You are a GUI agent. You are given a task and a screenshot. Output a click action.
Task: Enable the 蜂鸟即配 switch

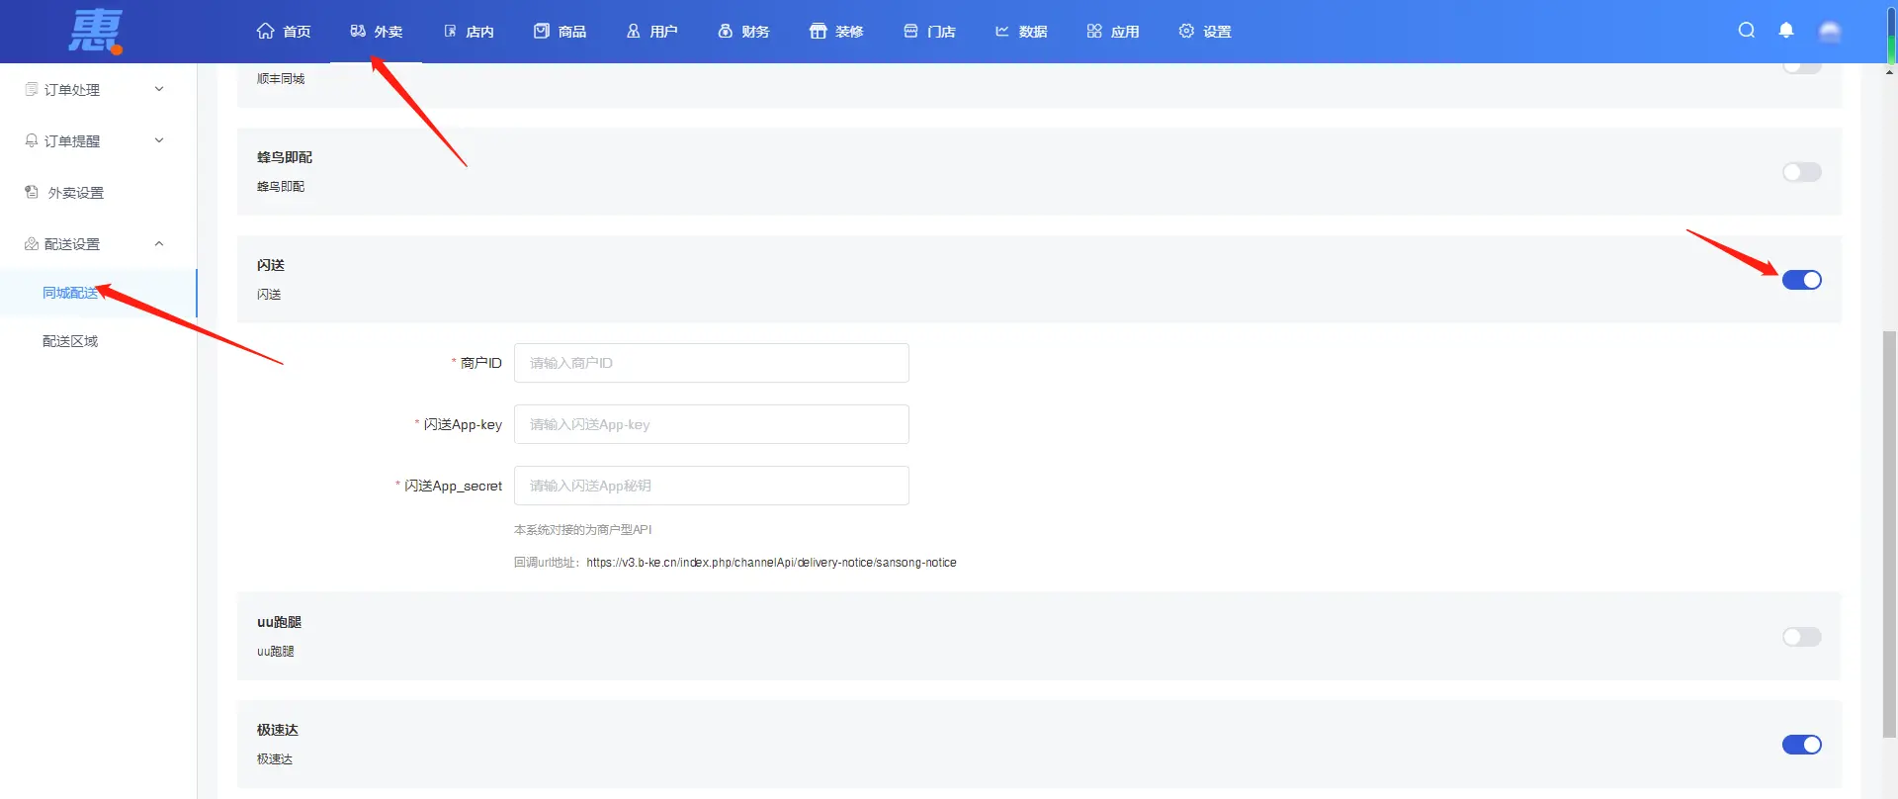click(1801, 172)
